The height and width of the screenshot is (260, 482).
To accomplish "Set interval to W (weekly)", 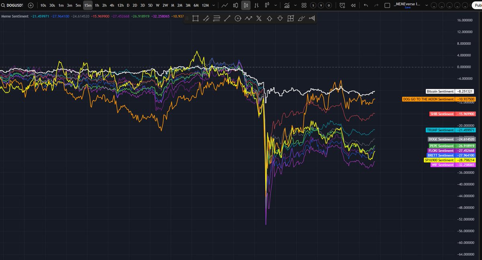I will (x=157, y=6).
